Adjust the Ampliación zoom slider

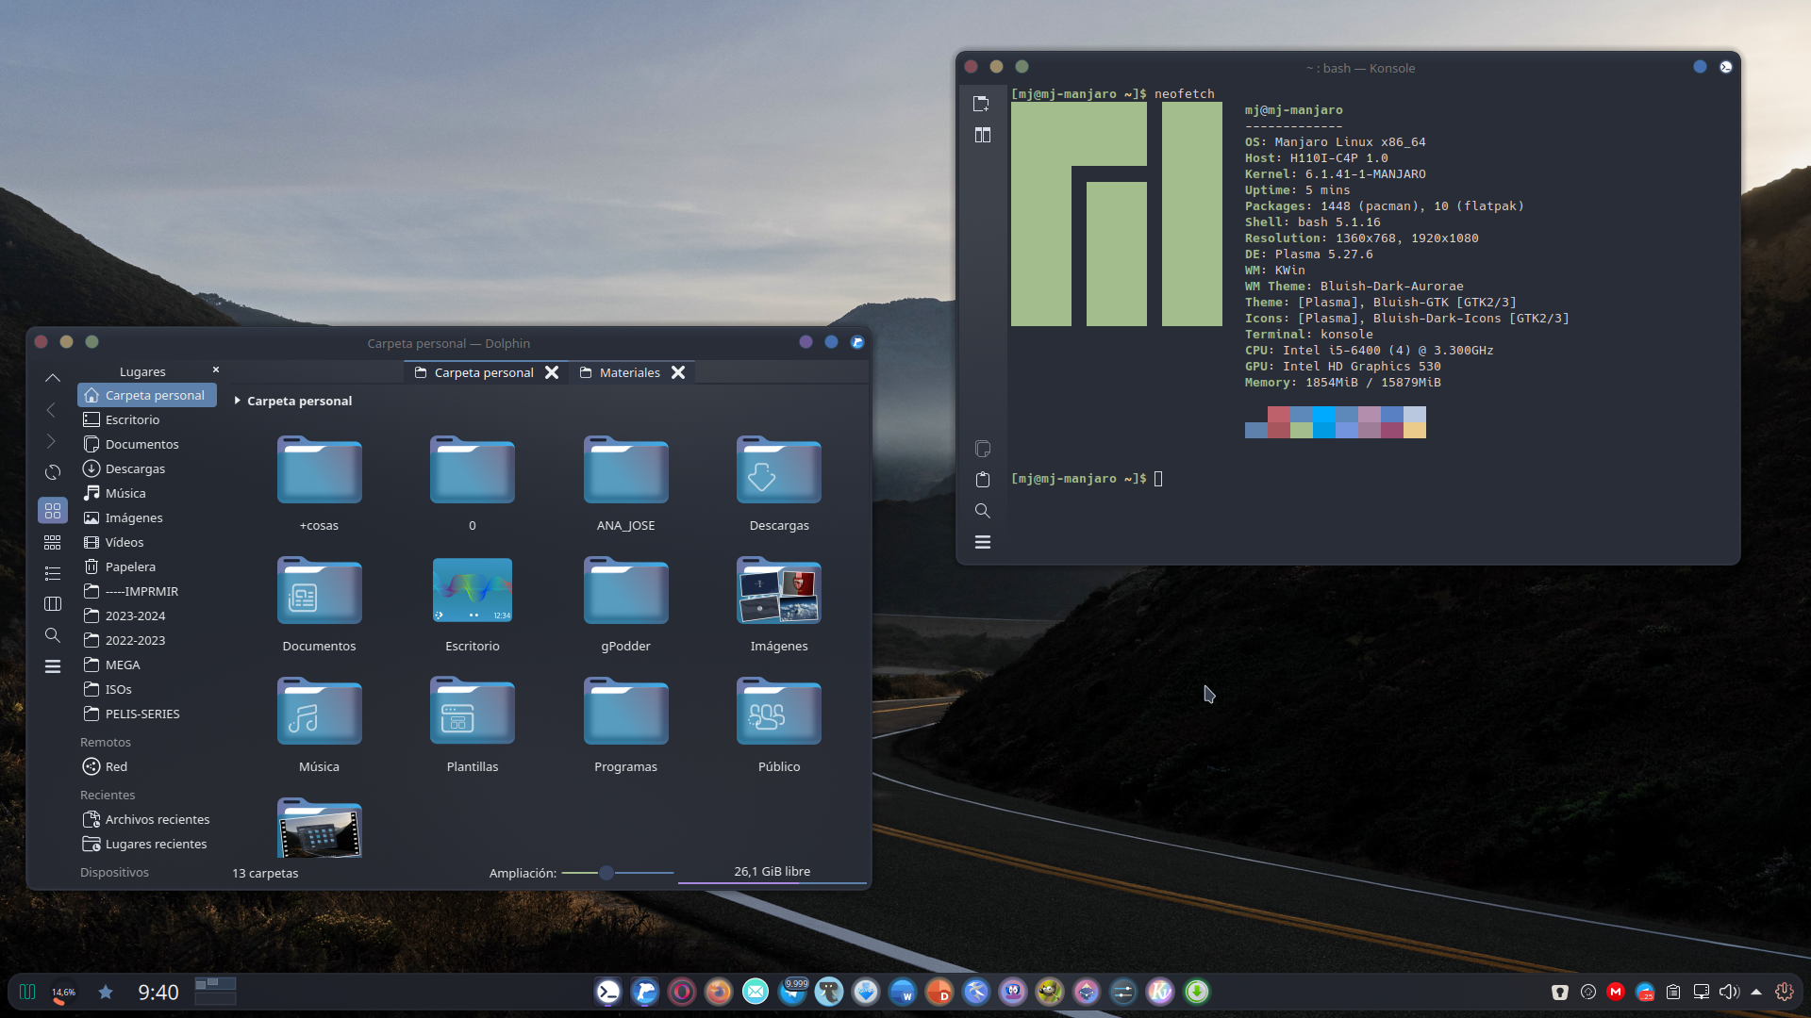coord(617,873)
